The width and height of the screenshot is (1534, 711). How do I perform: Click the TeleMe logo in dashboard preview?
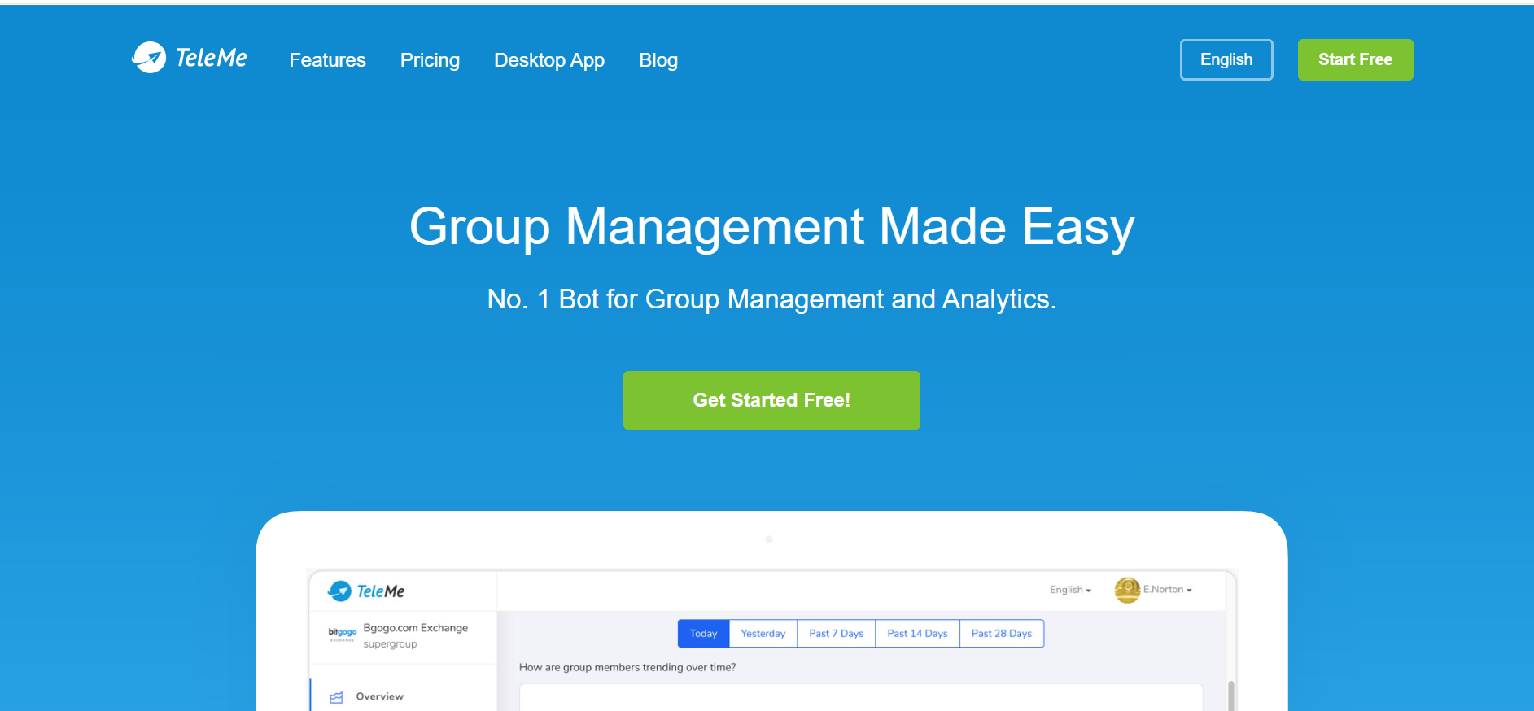pyautogui.click(x=366, y=591)
